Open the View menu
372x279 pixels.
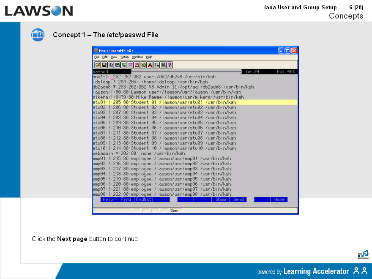point(114,57)
